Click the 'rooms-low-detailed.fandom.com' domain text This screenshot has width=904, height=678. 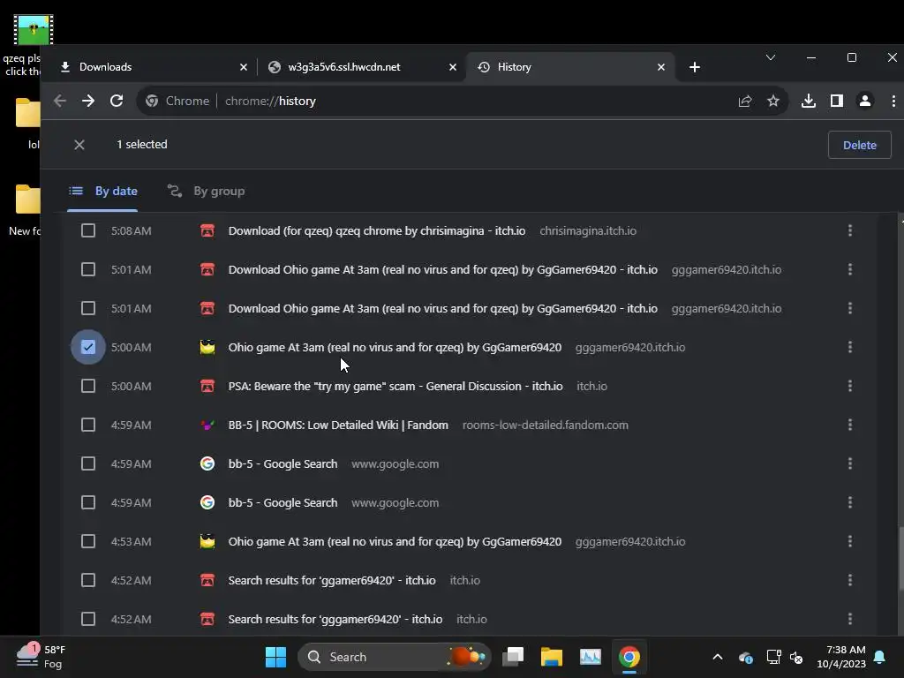click(545, 425)
